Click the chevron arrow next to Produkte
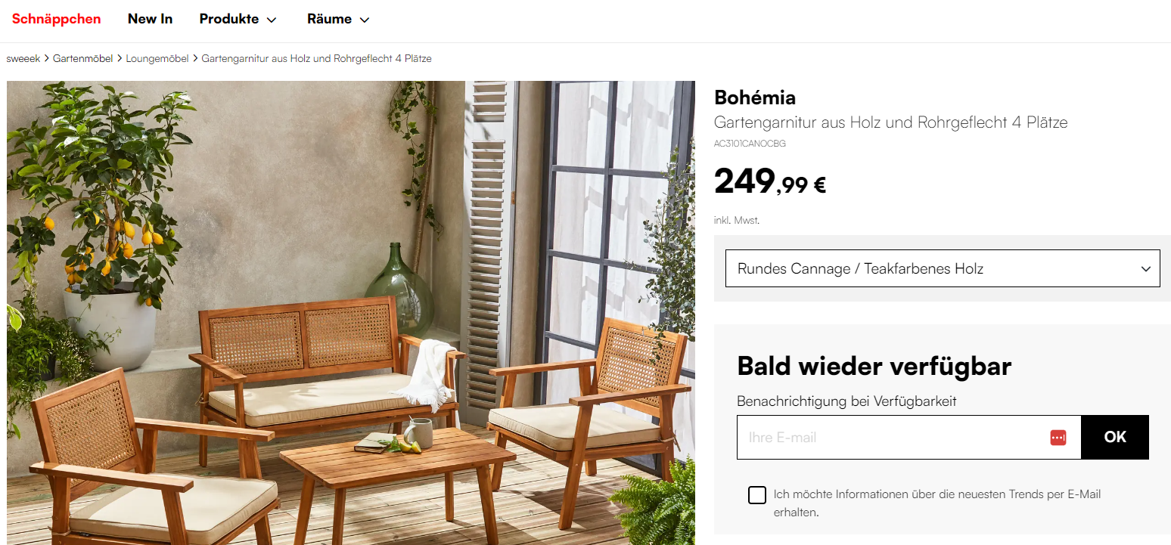The image size is (1171, 545). (x=272, y=20)
